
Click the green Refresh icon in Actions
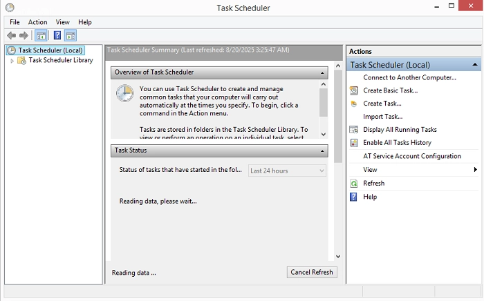[x=354, y=184]
